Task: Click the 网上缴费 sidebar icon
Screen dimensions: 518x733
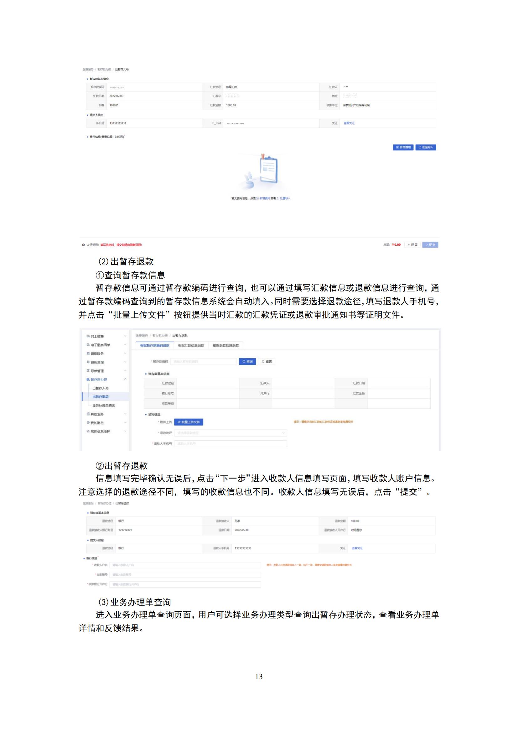Action: click(88, 336)
